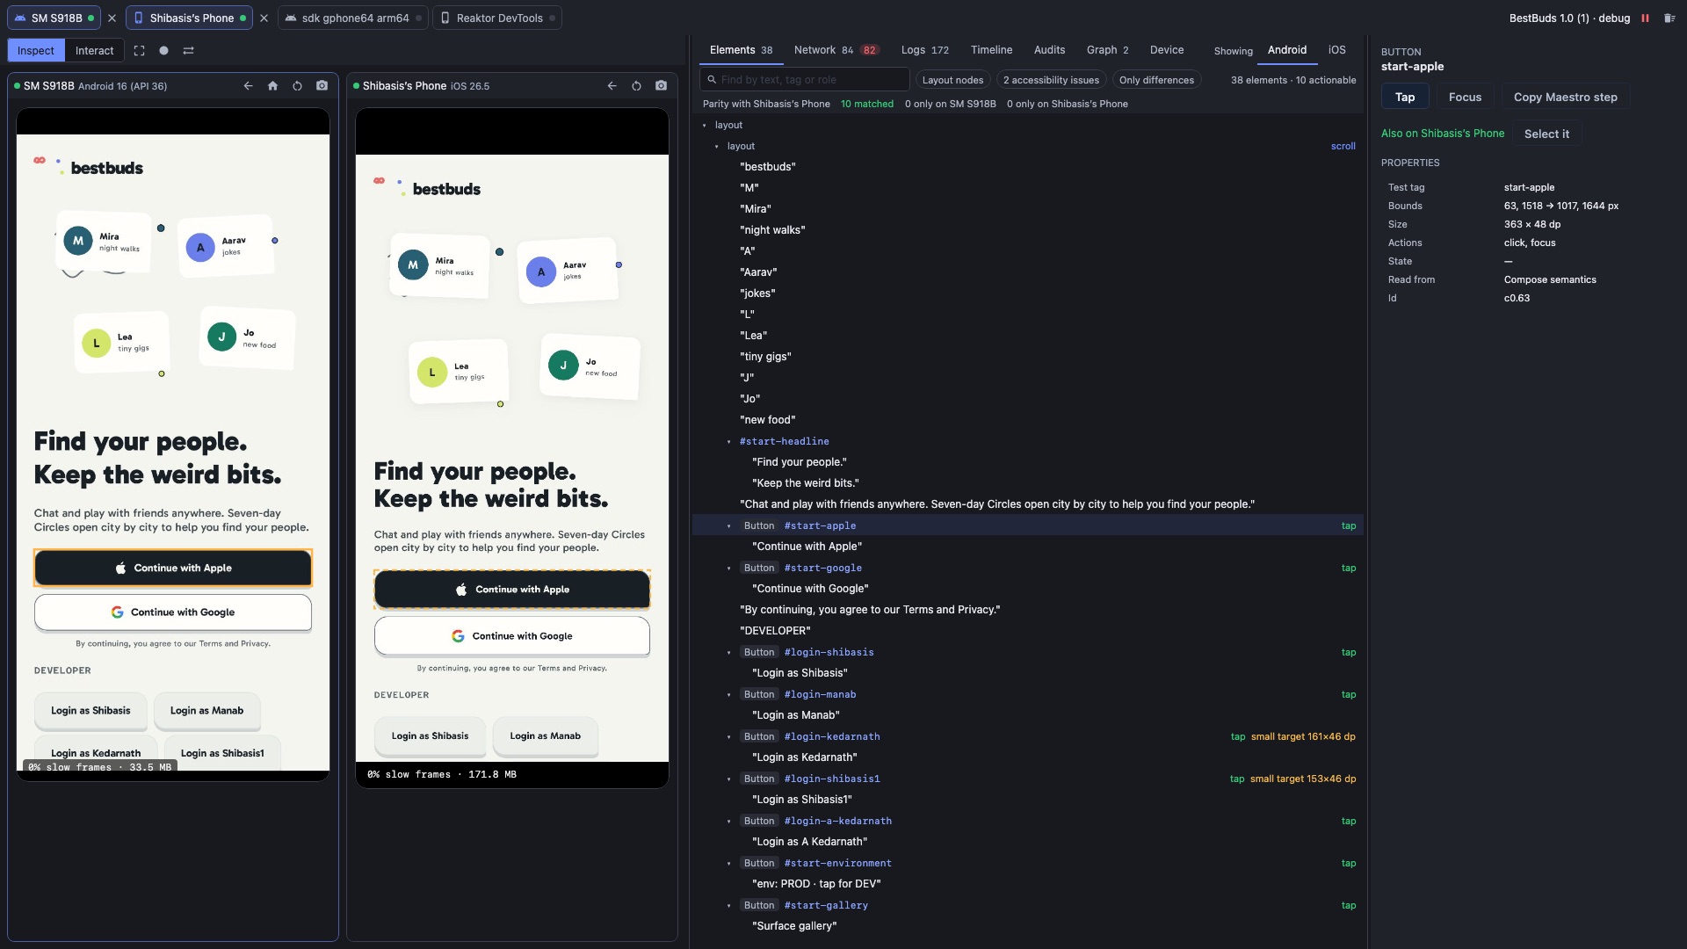Click Copy Maestro step button
The width and height of the screenshot is (1687, 949).
coord(1565,98)
